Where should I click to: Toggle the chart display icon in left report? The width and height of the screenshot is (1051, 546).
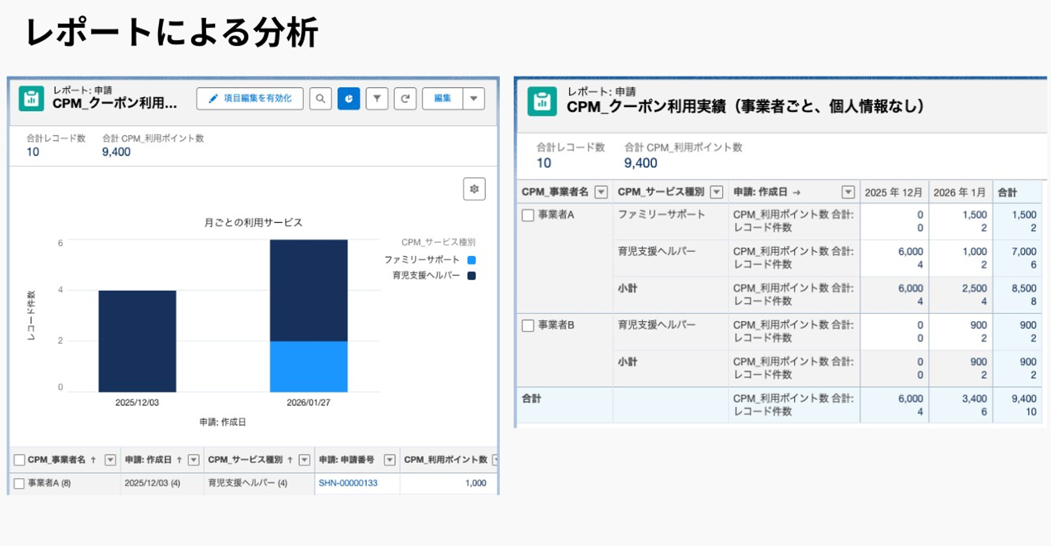349,98
